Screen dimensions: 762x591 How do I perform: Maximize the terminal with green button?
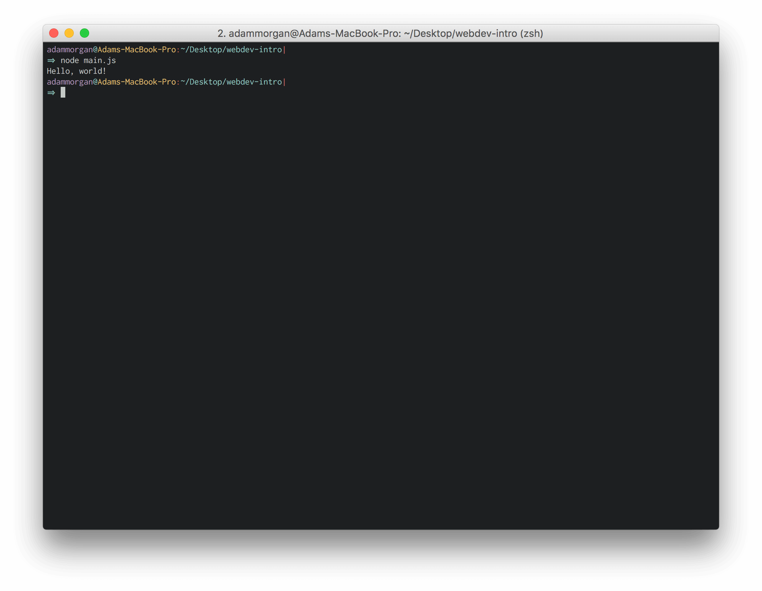pos(84,33)
